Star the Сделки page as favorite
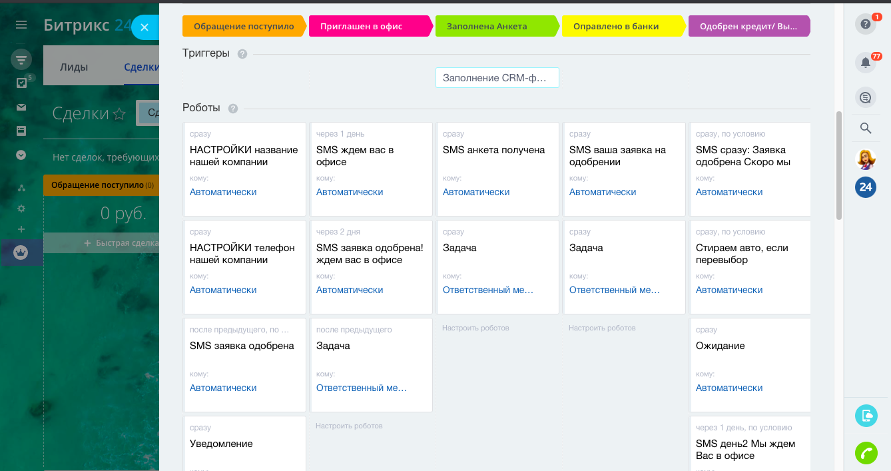This screenshot has height=471, width=891. pyautogui.click(x=119, y=114)
